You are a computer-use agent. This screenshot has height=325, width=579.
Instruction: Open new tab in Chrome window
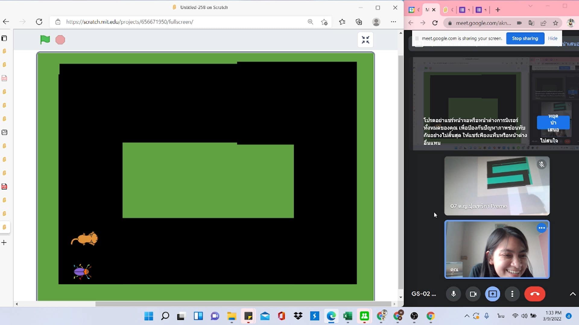coord(498,10)
